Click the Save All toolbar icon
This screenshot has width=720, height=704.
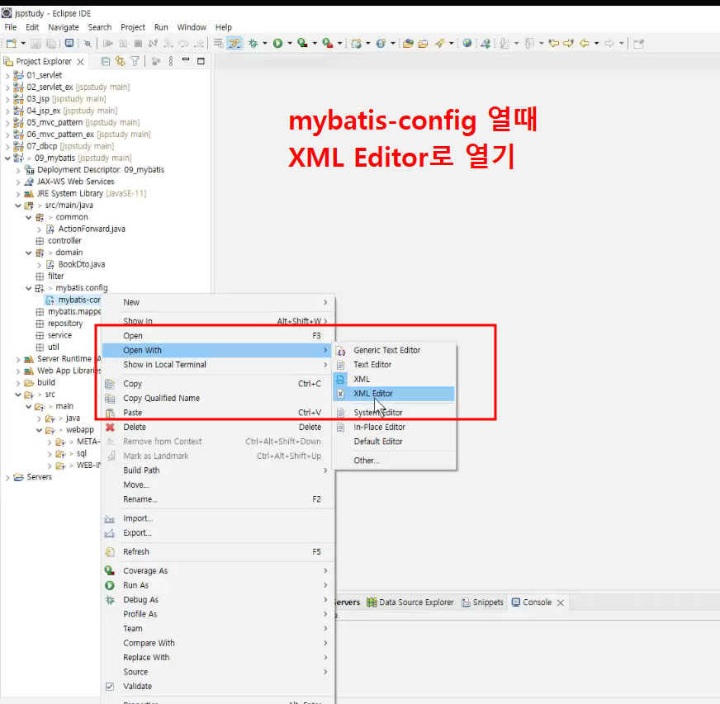tap(51, 43)
